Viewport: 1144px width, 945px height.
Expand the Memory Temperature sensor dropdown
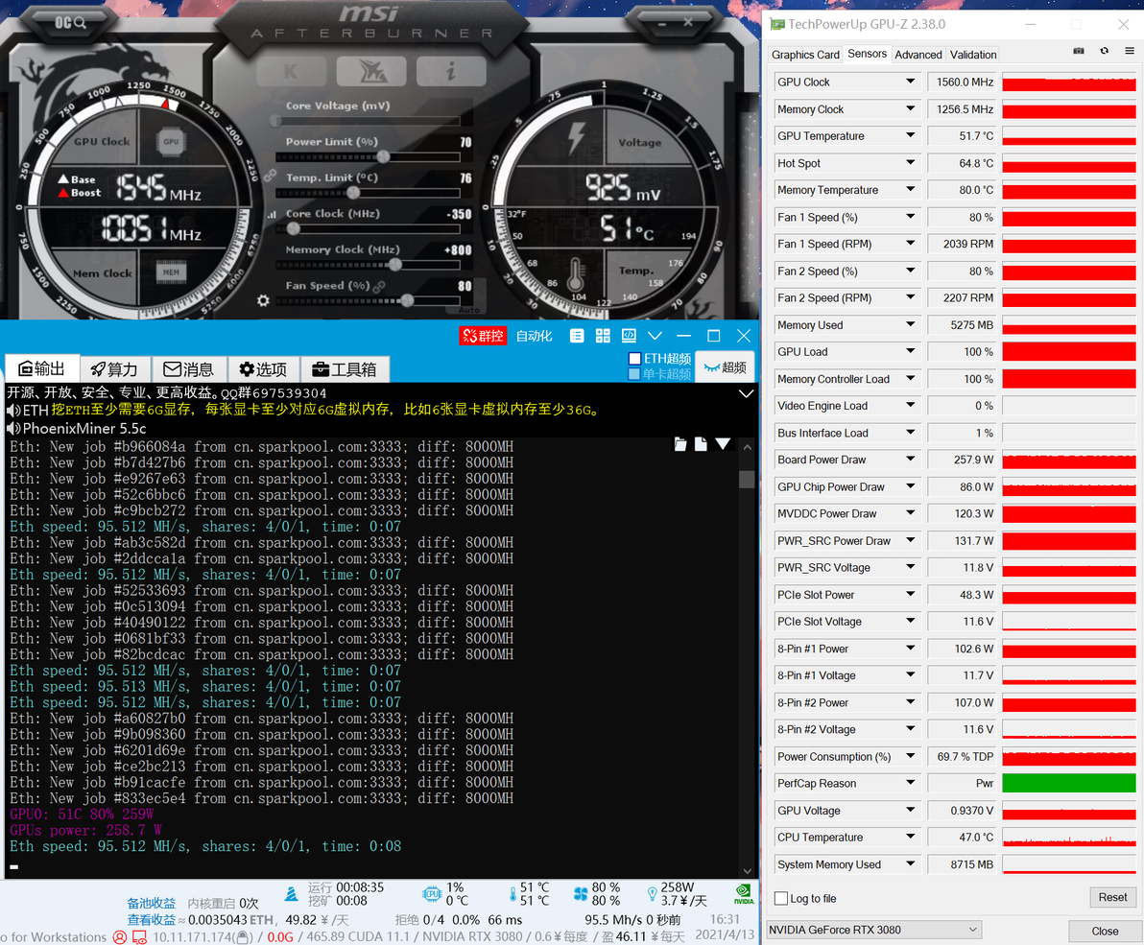tap(911, 190)
